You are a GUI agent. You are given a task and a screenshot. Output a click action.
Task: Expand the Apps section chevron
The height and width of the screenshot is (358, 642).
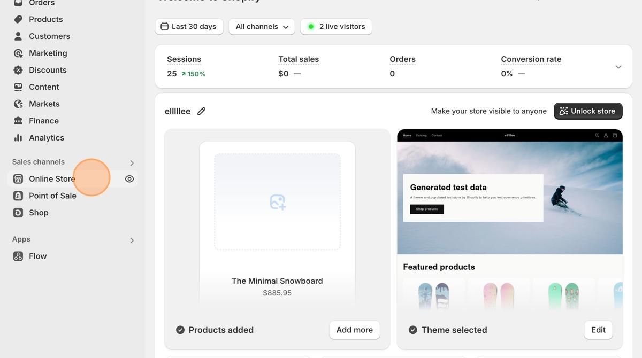(x=132, y=240)
